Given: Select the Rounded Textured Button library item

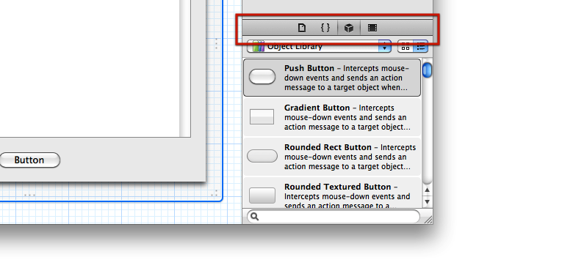Looking at the screenshot, I should pyautogui.click(x=332, y=193).
